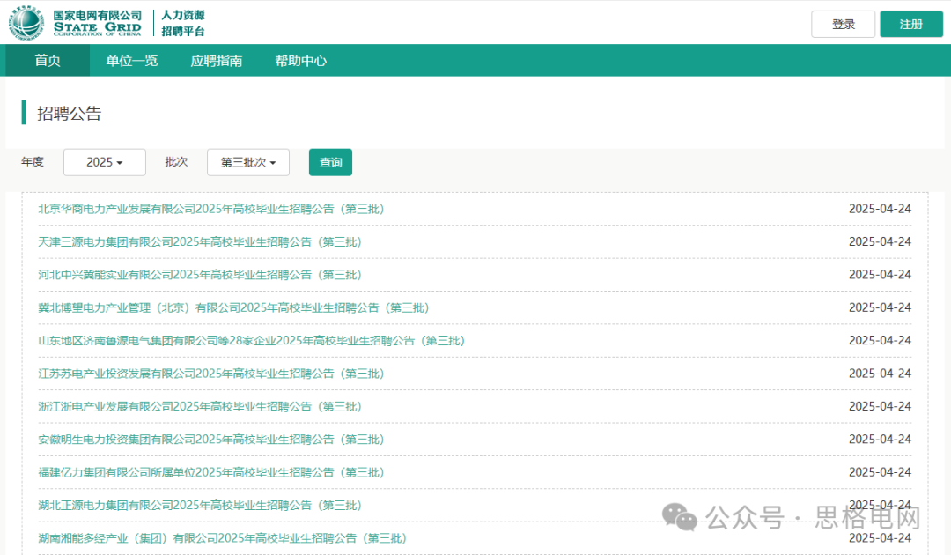Open 北京华商电力 recruitment announcement
The width and height of the screenshot is (951, 555).
tap(211, 209)
